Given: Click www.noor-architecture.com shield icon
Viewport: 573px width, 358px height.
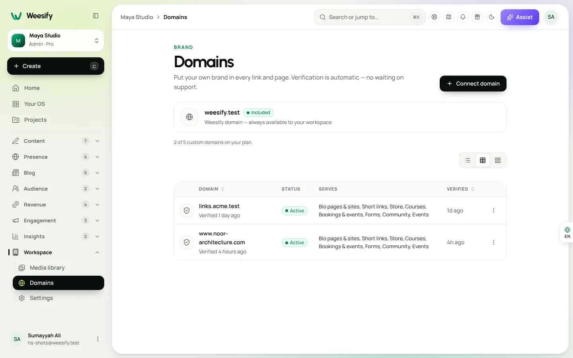Looking at the screenshot, I should click(187, 242).
